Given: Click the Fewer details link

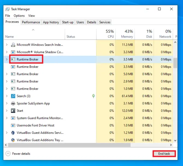Looking at the screenshot, I should pos(21,154).
